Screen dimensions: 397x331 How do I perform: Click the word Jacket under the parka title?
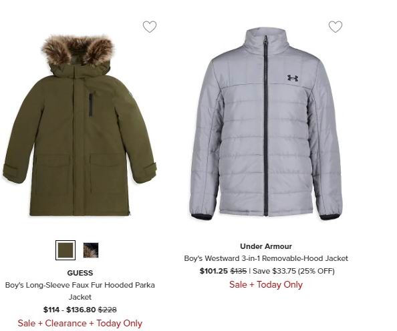click(x=80, y=296)
